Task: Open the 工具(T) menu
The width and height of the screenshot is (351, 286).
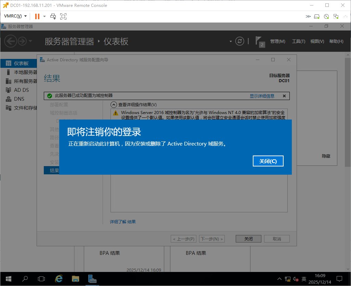Action: click(298, 41)
